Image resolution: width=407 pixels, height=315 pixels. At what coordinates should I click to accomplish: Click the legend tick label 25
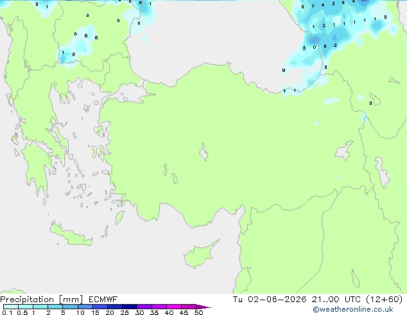coord(125,312)
